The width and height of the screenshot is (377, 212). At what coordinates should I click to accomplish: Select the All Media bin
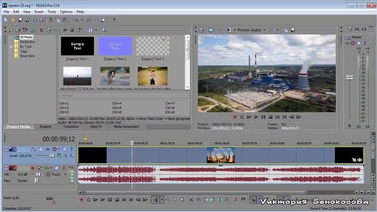coord(26,37)
